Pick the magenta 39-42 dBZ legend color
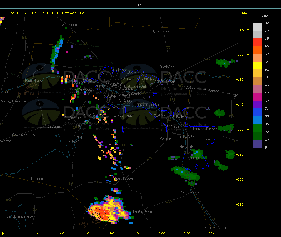Viewport: 281px width, 237px height. coord(257,97)
